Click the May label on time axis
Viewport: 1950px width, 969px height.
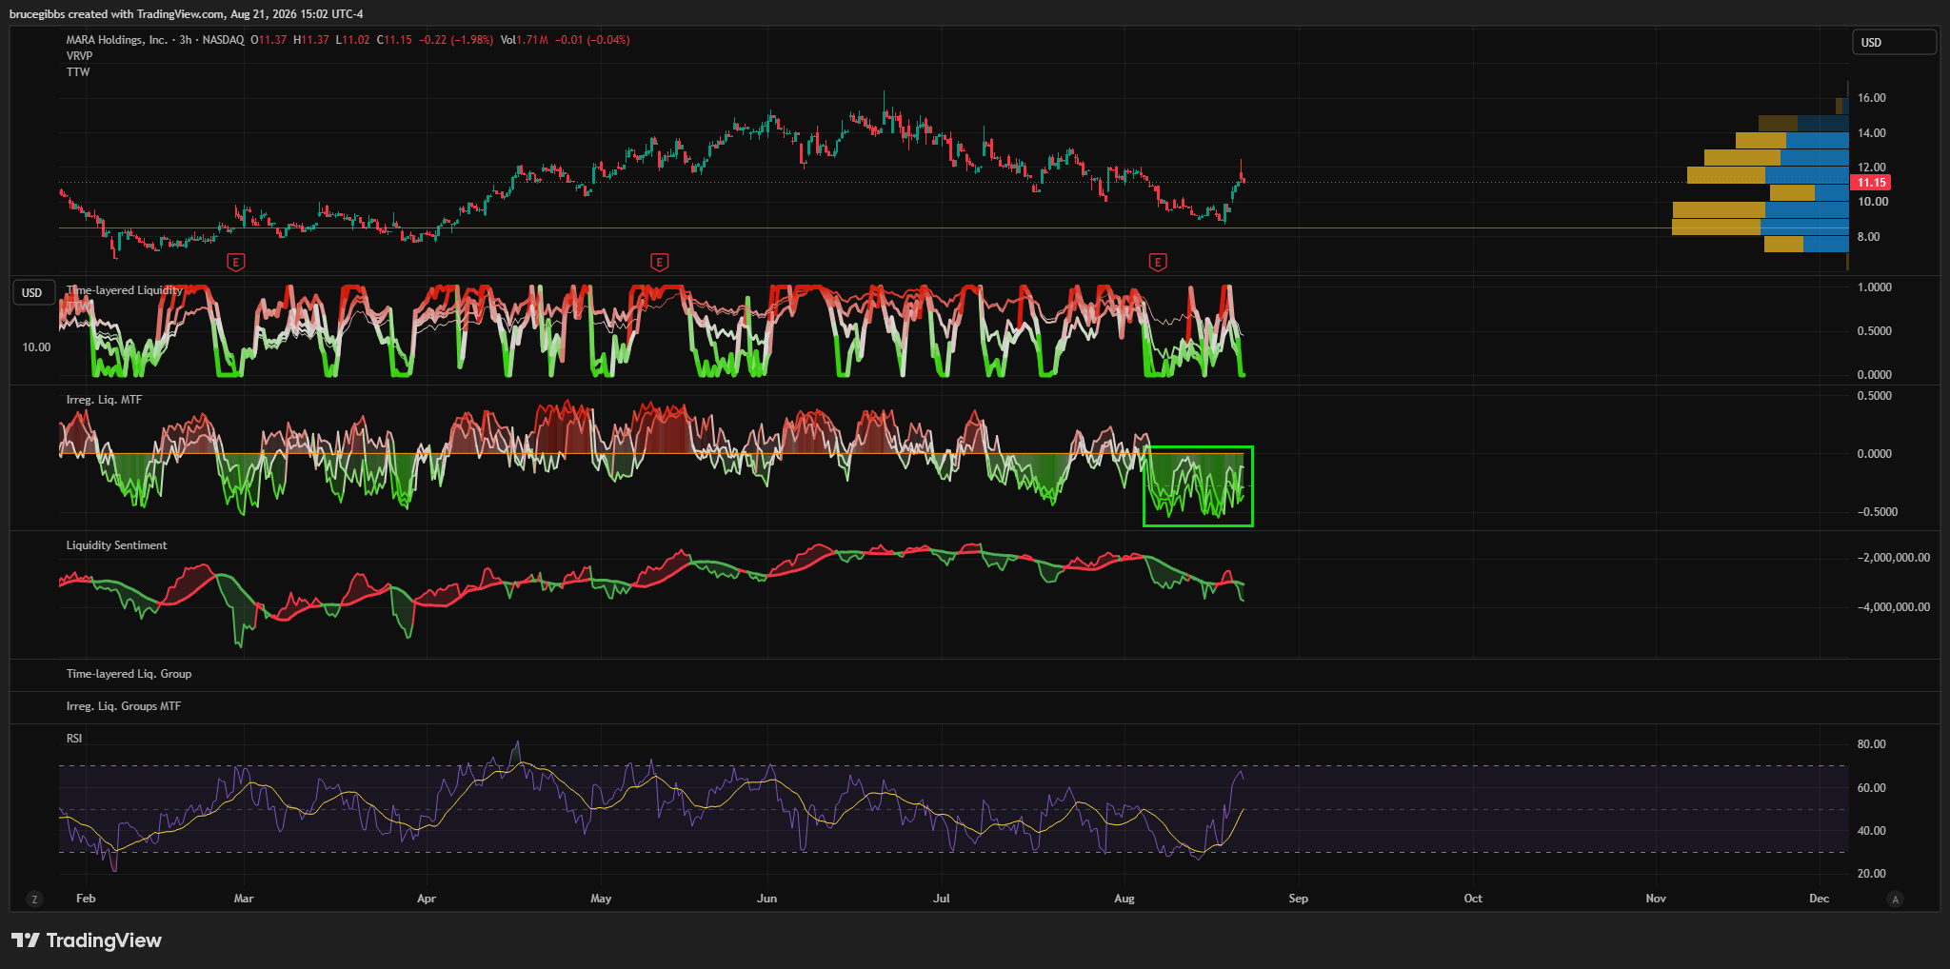click(x=601, y=899)
